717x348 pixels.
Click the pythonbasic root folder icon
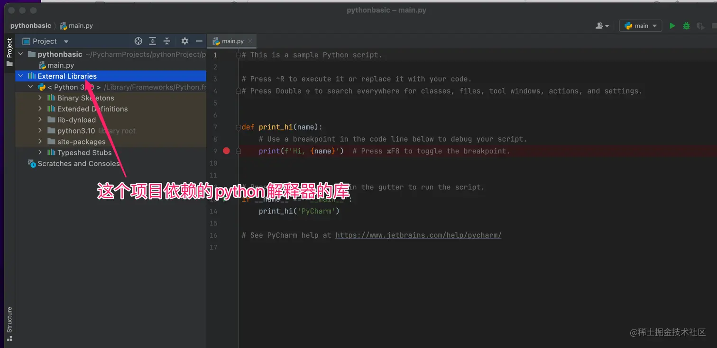[x=32, y=54]
